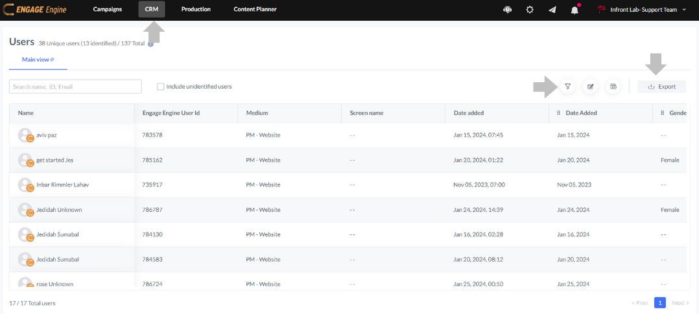The width and height of the screenshot is (699, 314).
Task: Click the info icon beside 137 Total
Action: click(x=150, y=44)
